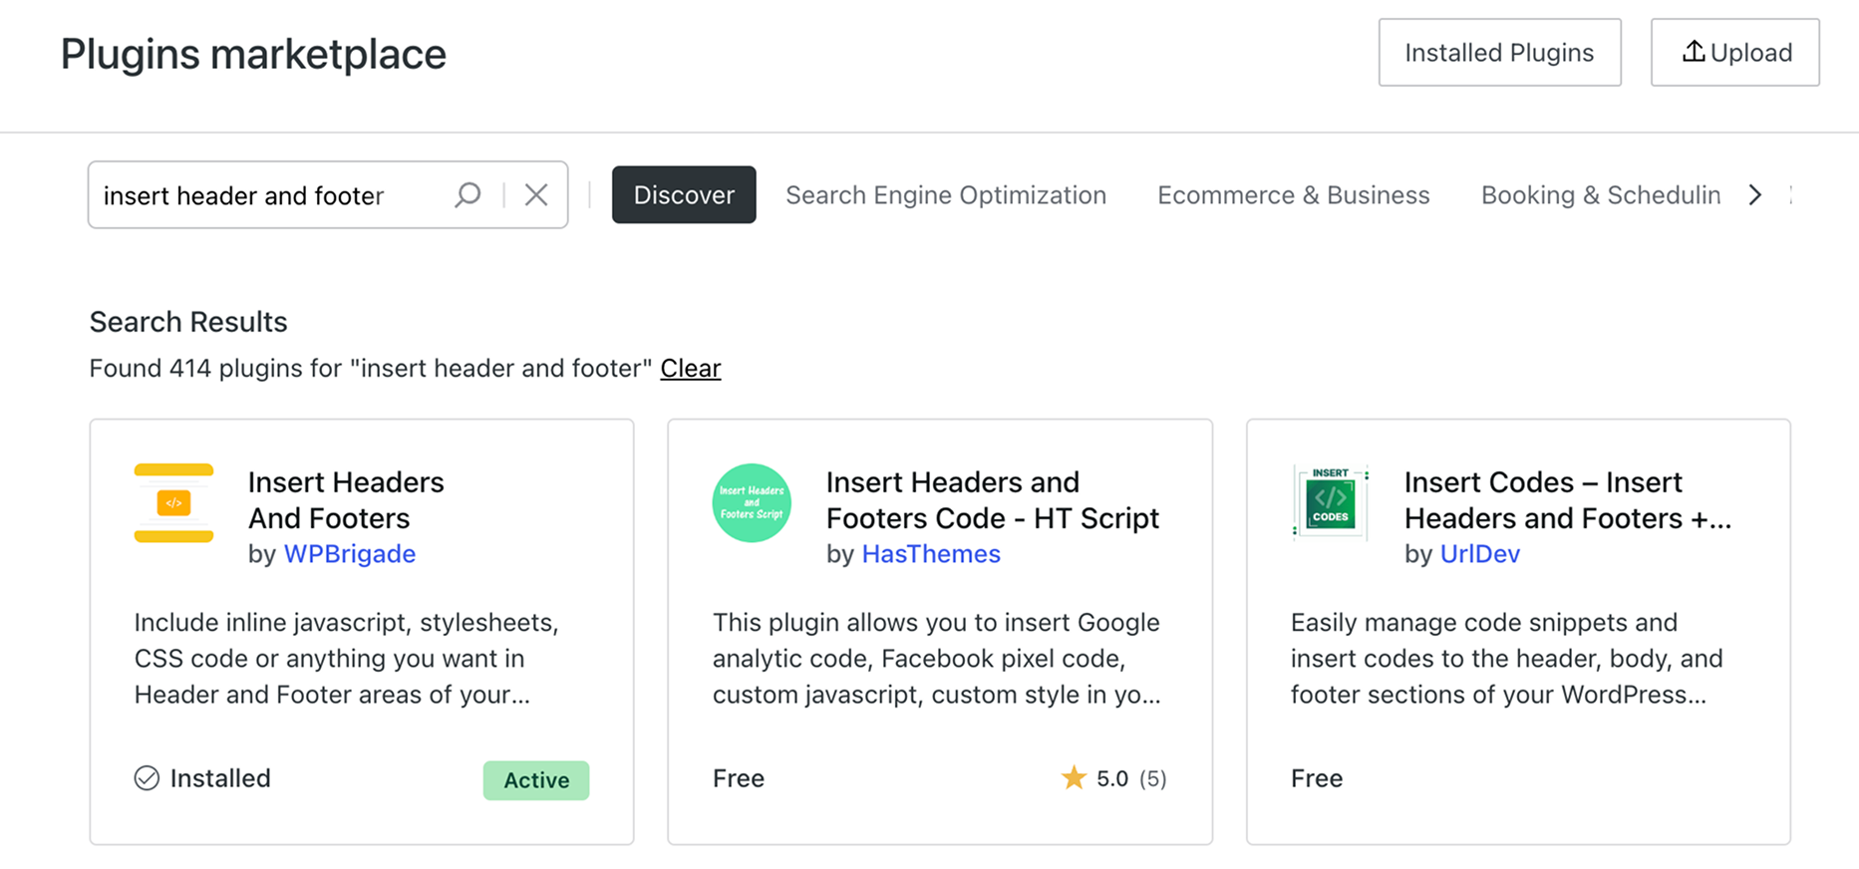Click the search magnifier icon

point(467,194)
